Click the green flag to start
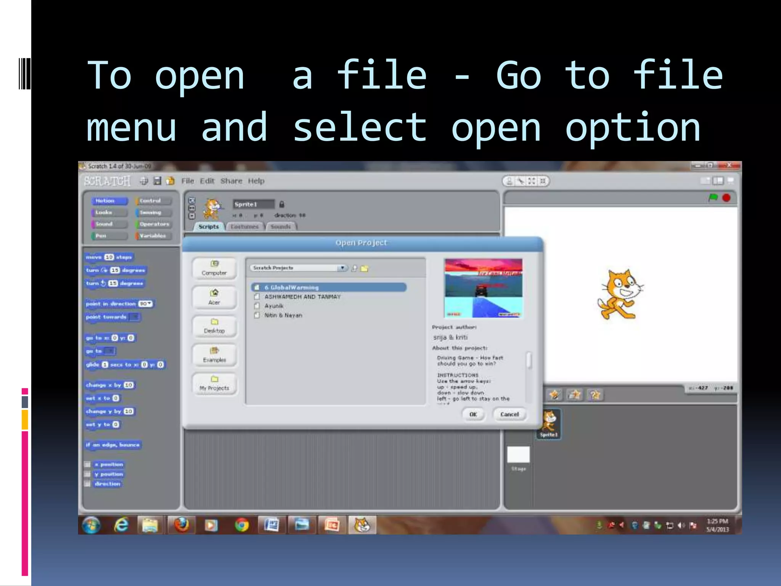This screenshot has width=781, height=586. click(x=713, y=198)
